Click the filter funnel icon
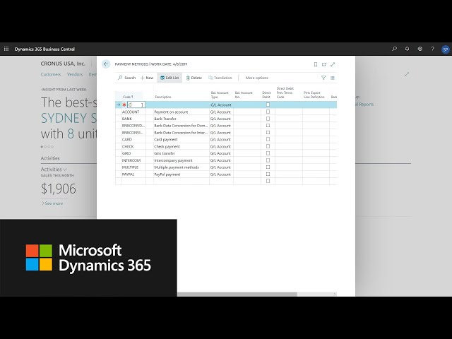This screenshot has height=339, width=452. click(x=324, y=78)
